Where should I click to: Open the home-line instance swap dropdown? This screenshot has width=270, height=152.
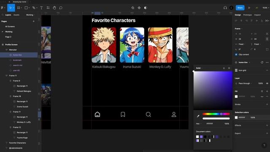(244, 62)
